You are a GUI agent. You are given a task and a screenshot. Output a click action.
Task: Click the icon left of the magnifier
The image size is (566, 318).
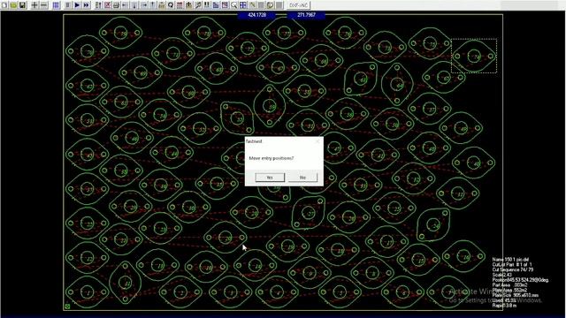pos(225,5)
